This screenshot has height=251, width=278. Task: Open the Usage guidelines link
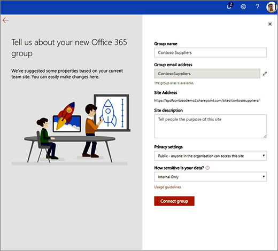167,187
